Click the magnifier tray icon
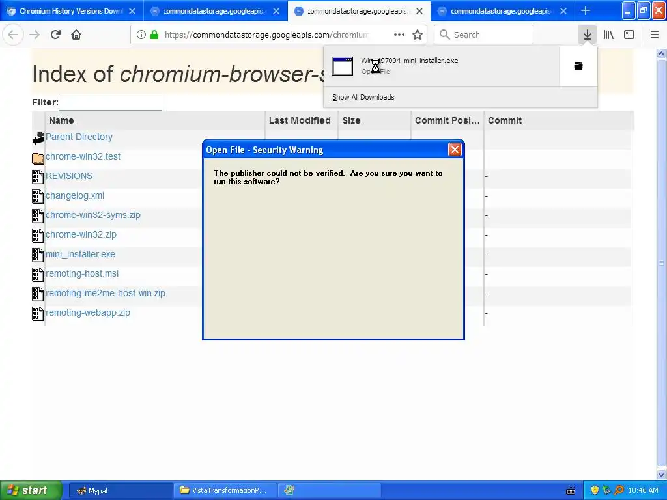 (x=619, y=490)
